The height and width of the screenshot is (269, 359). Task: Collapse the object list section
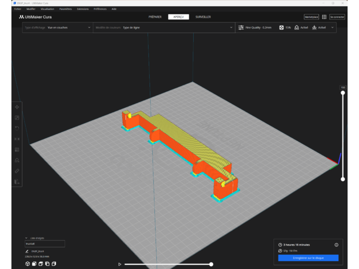click(x=26, y=238)
